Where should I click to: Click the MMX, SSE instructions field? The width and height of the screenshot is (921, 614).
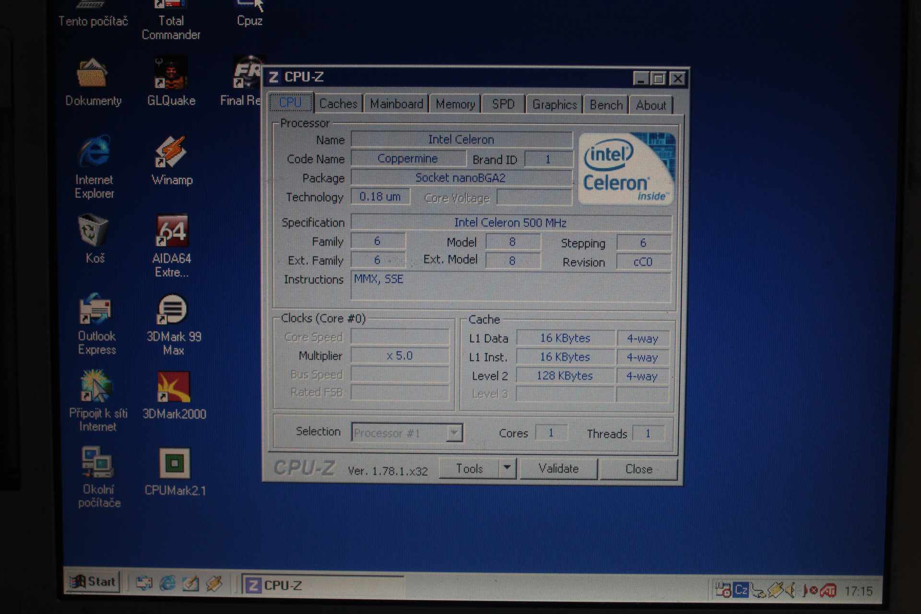(x=511, y=286)
